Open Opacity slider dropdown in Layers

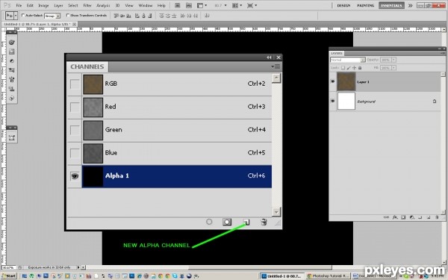click(x=393, y=60)
